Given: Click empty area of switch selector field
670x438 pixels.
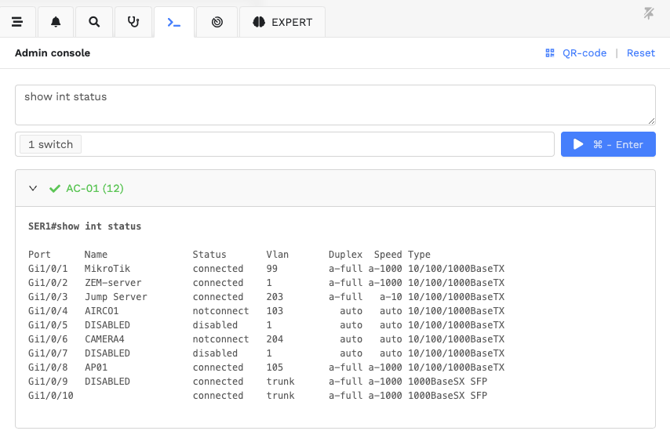Looking at the screenshot, I should click(x=317, y=144).
